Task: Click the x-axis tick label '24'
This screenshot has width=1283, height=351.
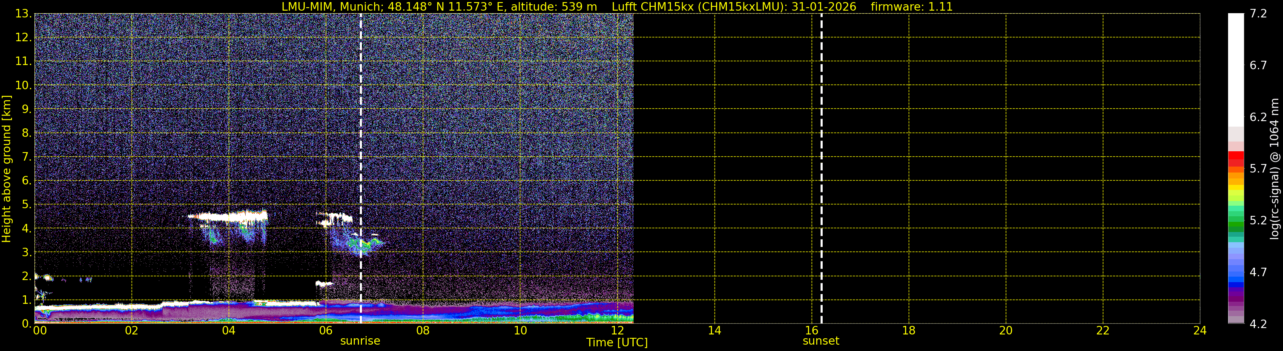Action: 1200,331
